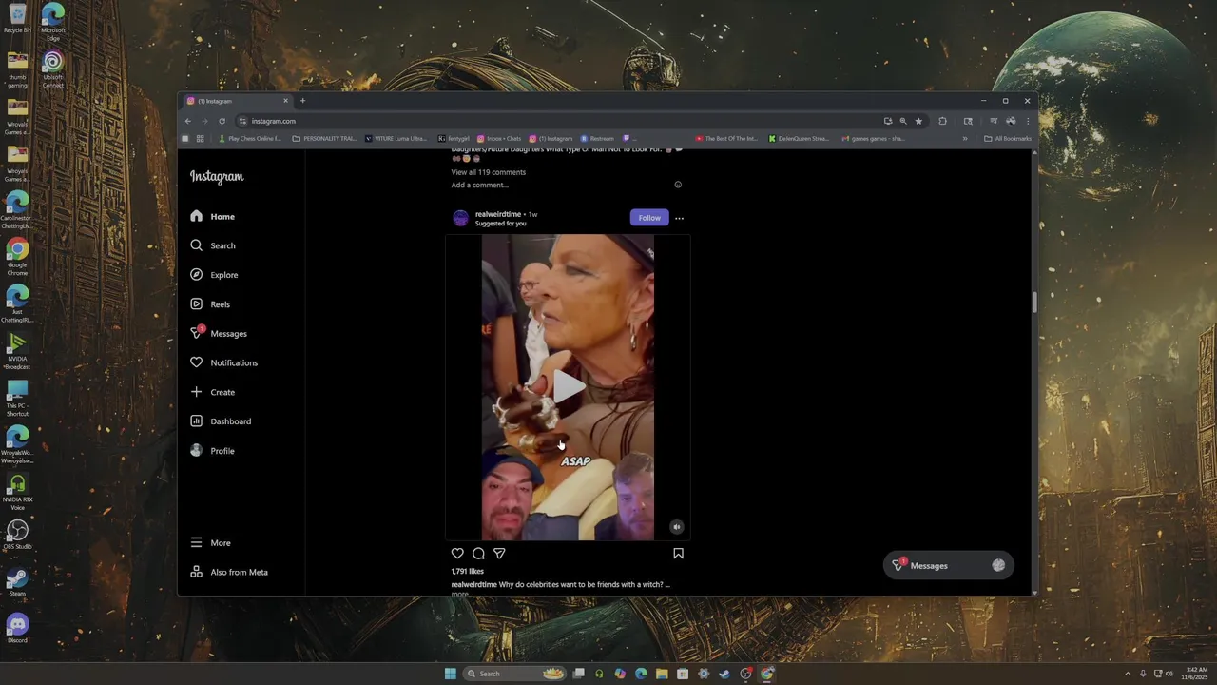Open File Explorer from the taskbar

click(x=662, y=674)
